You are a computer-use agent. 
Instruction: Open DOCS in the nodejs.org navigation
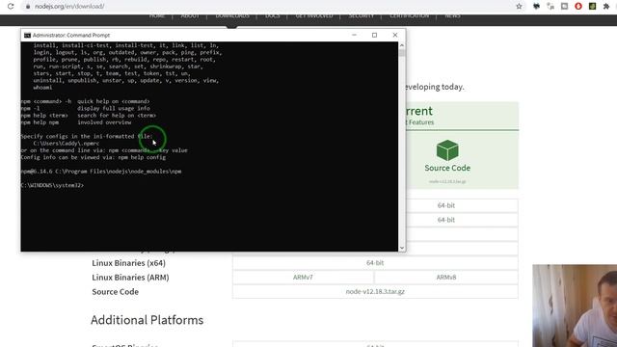tap(273, 15)
